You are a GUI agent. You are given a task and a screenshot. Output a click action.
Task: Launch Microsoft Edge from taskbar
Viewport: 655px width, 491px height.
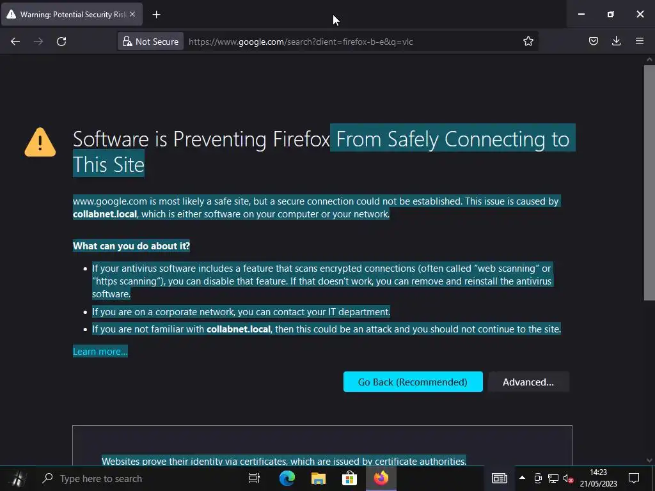point(287,478)
